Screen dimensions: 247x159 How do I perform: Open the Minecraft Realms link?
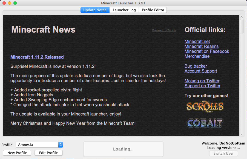pyautogui.click(x=202, y=46)
